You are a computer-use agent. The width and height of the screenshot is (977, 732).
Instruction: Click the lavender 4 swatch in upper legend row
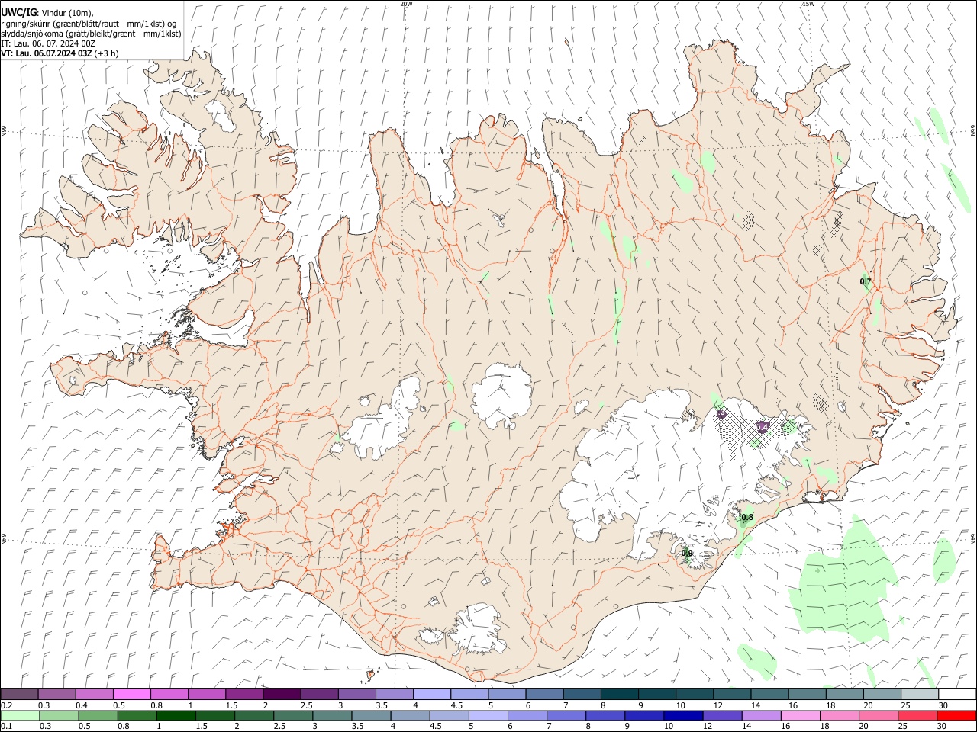point(432,694)
